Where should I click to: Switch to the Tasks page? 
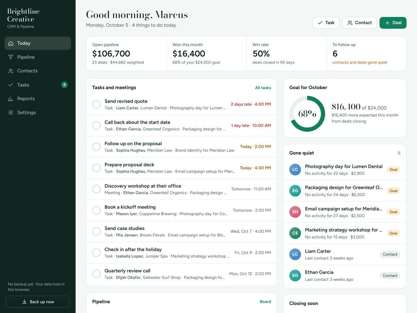click(38, 85)
